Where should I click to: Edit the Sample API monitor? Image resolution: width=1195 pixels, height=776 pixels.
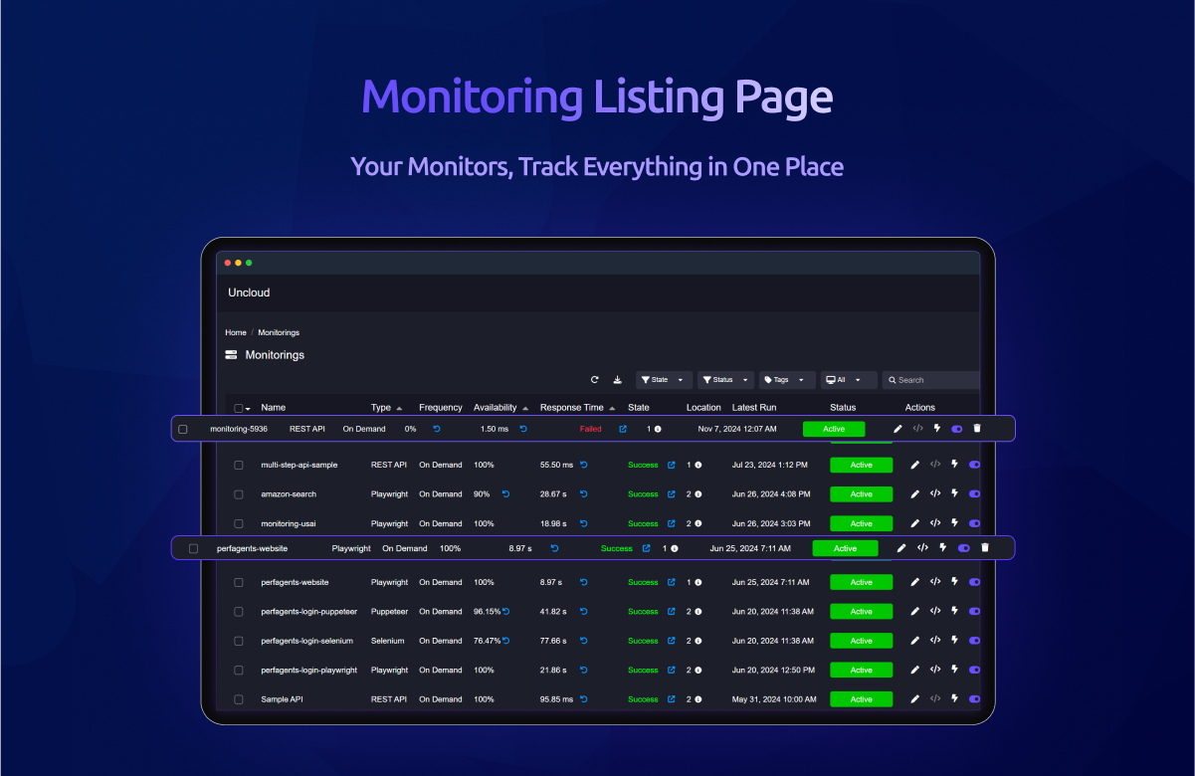pos(915,699)
